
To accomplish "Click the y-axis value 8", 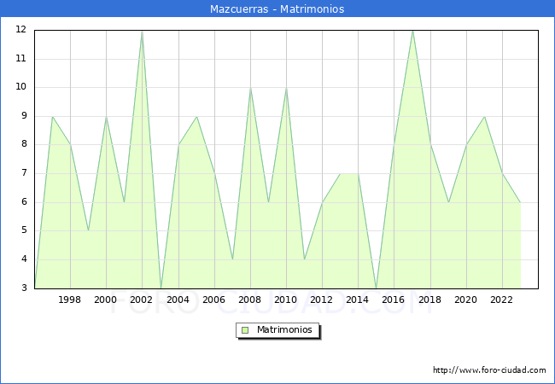I will coord(24,144).
